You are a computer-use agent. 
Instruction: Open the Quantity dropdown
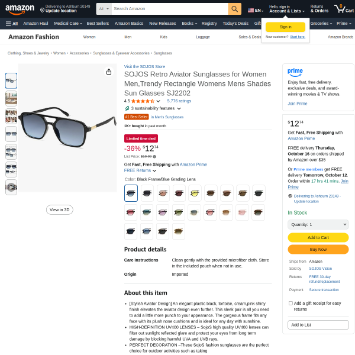click(x=318, y=225)
